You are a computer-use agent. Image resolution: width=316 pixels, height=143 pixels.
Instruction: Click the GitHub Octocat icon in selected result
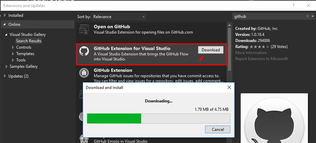tap(84, 51)
